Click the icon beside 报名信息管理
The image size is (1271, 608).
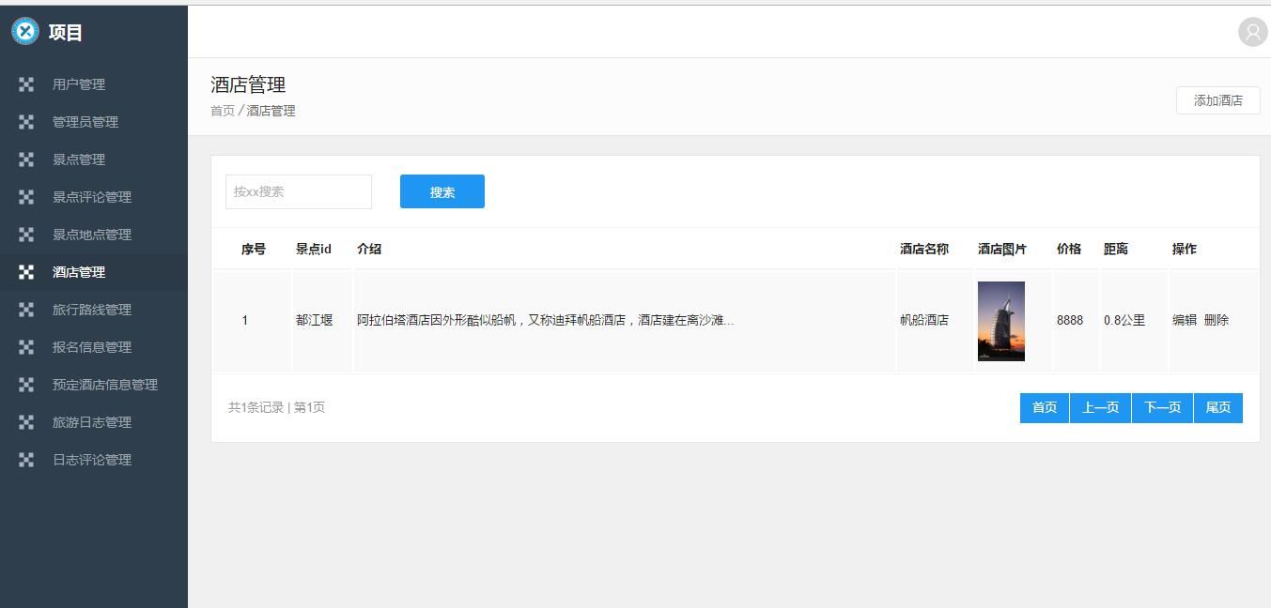point(26,347)
